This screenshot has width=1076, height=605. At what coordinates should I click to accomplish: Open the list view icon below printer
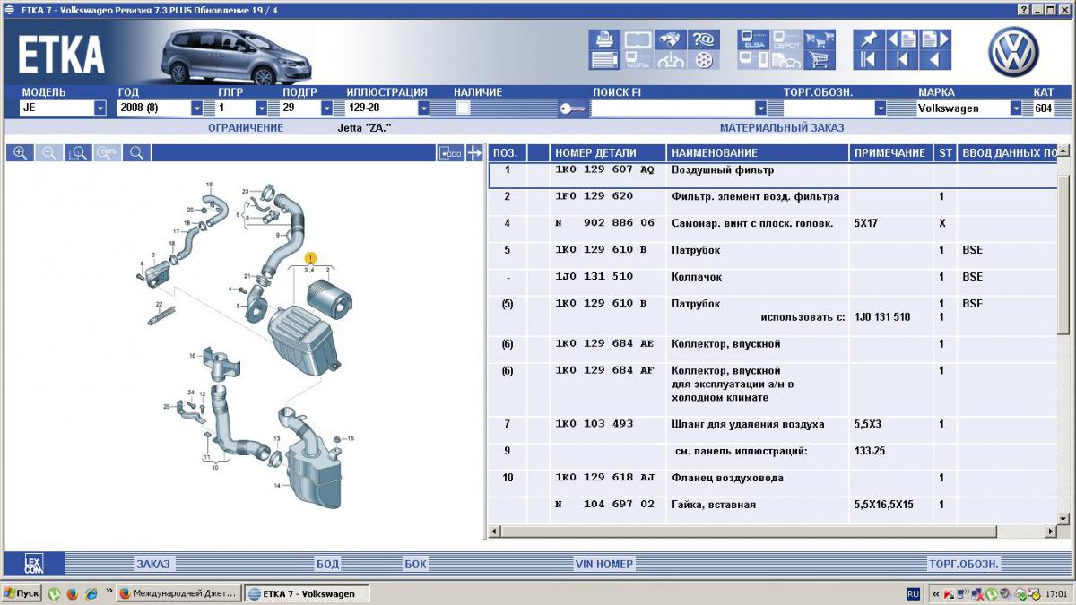(604, 60)
